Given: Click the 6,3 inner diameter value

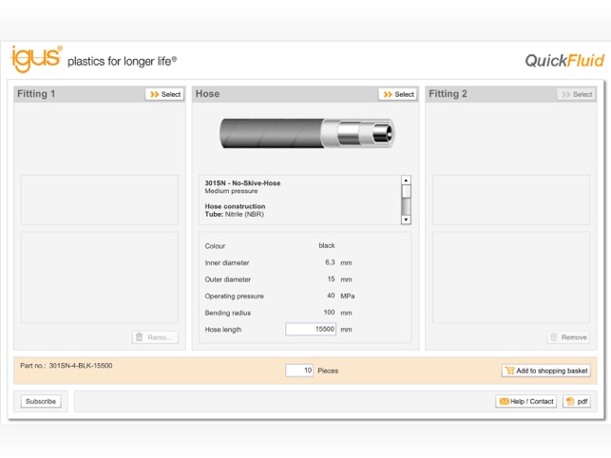Looking at the screenshot, I should [330, 262].
